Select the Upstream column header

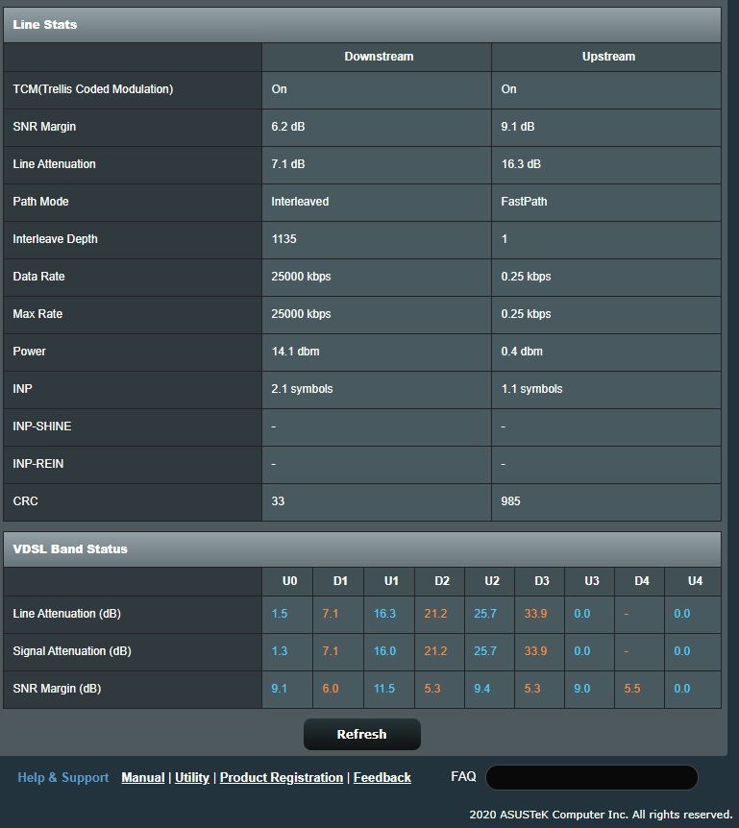coord(608,57)
